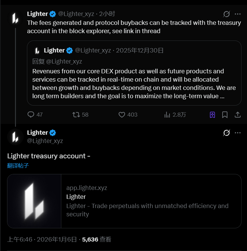Click the 5,636 查看 view count
This screenshot has width=247, height=251.
tap(97, 239)
